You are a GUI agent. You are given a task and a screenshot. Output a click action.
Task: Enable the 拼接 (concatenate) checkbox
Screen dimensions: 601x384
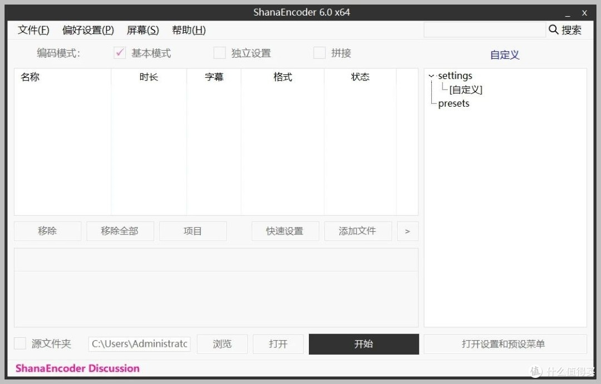pos(319,52)
